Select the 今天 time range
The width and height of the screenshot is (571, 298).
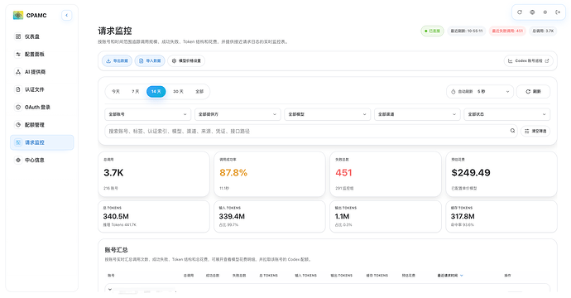pos(116,91)
